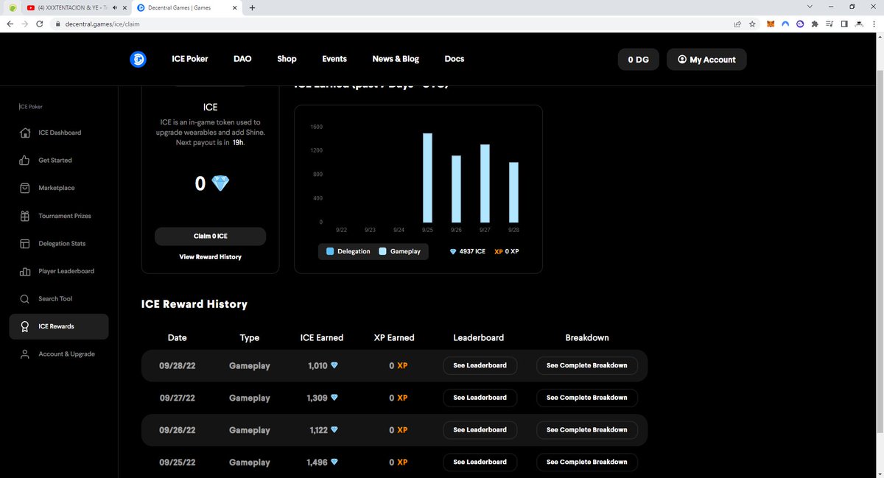This screenshot has width=884, height=478.
Task: See Complete Breakdown for 09/28/22
Action: pos(587,365)
